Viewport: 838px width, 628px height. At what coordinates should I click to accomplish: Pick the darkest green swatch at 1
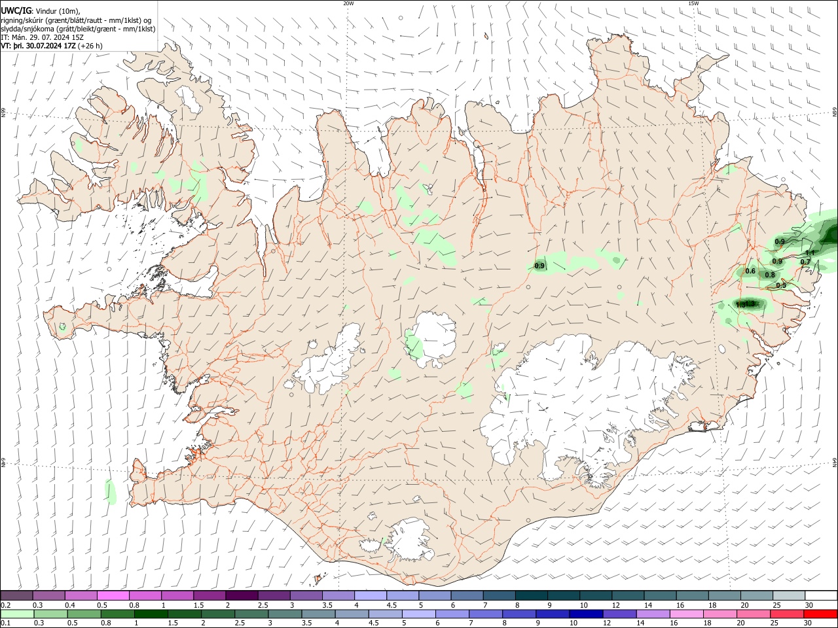[151, 614]
